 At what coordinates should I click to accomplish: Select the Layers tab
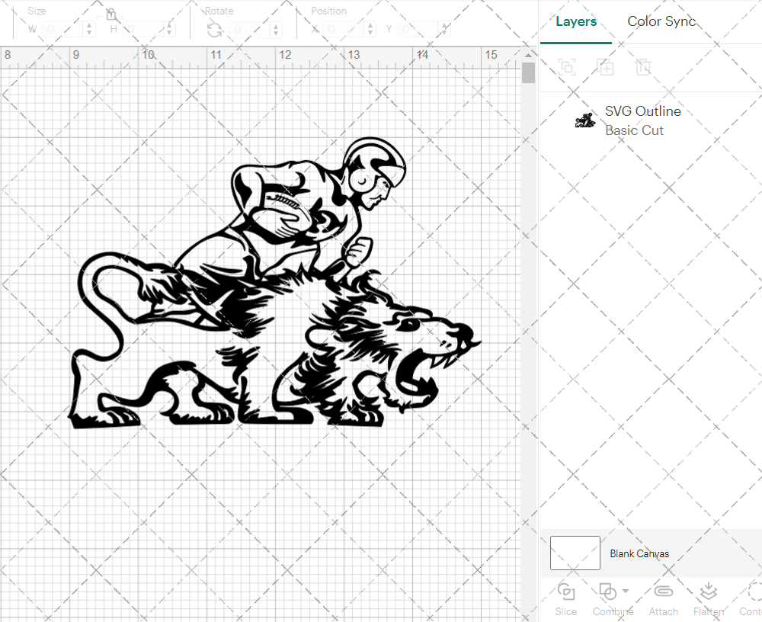coord(576,21)
